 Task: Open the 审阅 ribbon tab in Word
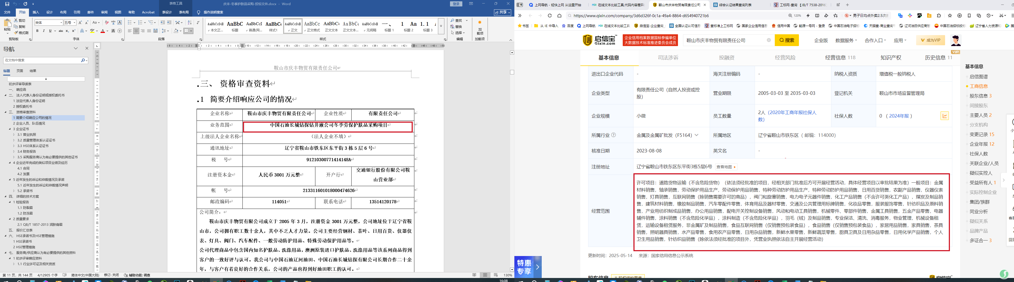coord(104,12)
